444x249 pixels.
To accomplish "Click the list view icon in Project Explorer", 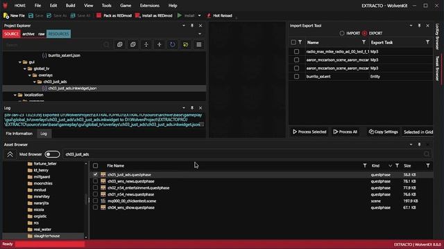I will (199, 44).
